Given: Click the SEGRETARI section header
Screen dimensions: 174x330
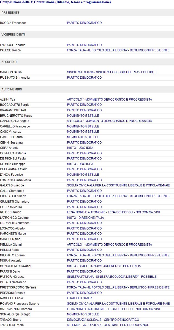Looking at the screenshot, I should click(x=87, y=62).
